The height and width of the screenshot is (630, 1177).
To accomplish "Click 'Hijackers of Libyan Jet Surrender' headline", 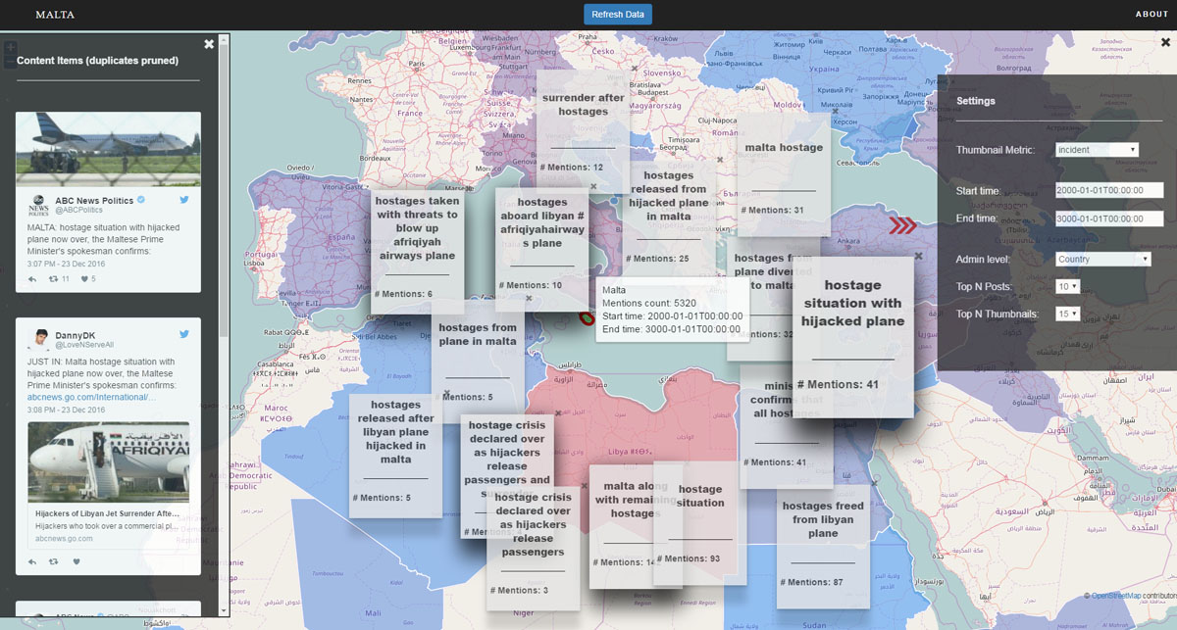I will coord(106,513).
